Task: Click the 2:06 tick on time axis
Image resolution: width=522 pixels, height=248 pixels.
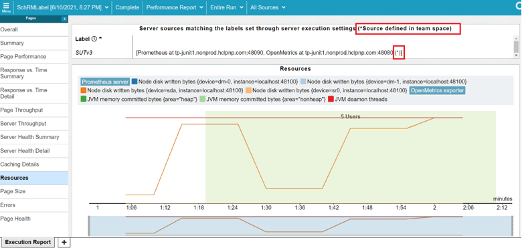Action: [x=468, y=207]
